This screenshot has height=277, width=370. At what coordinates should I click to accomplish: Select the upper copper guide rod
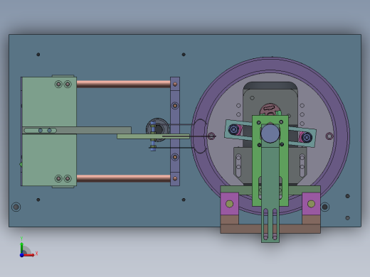pyautogui.click(x=123, y=84)
